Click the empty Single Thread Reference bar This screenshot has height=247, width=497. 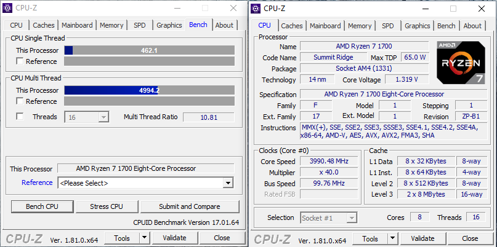pyautogui.click(x=149, y=61)
